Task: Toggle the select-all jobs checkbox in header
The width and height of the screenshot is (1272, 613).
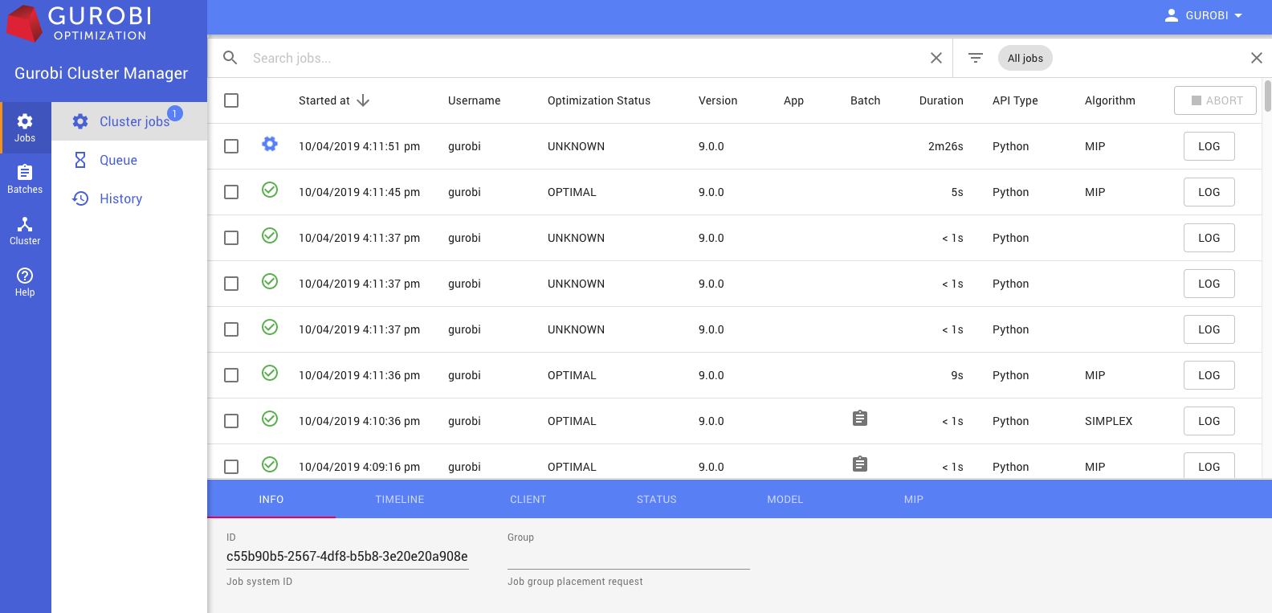Action: [231, 100]
